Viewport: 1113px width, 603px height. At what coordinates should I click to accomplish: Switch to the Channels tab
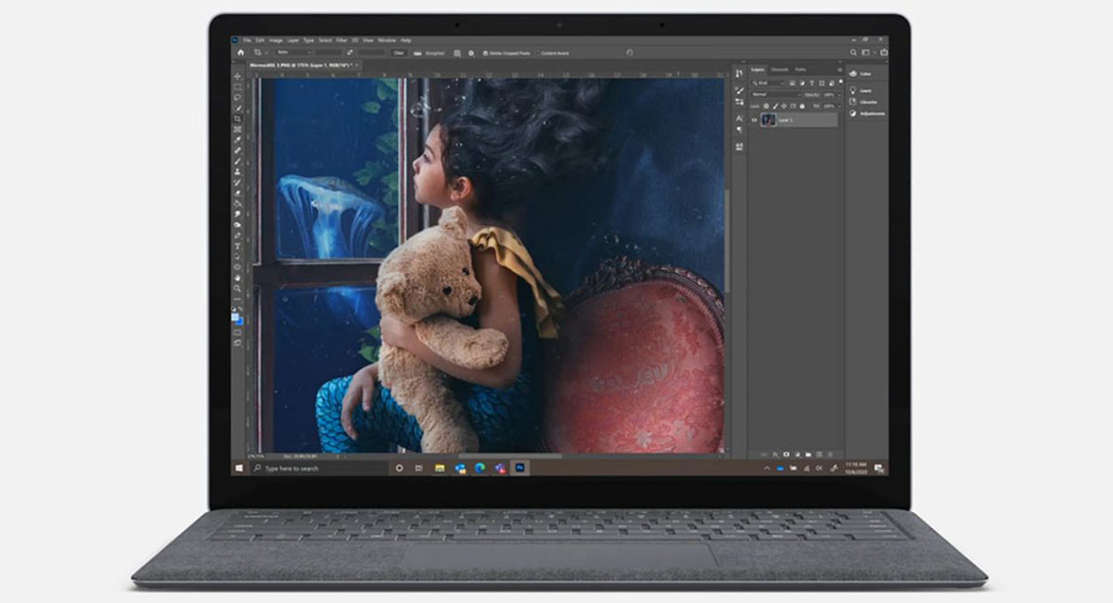click(x=779, y=70)
